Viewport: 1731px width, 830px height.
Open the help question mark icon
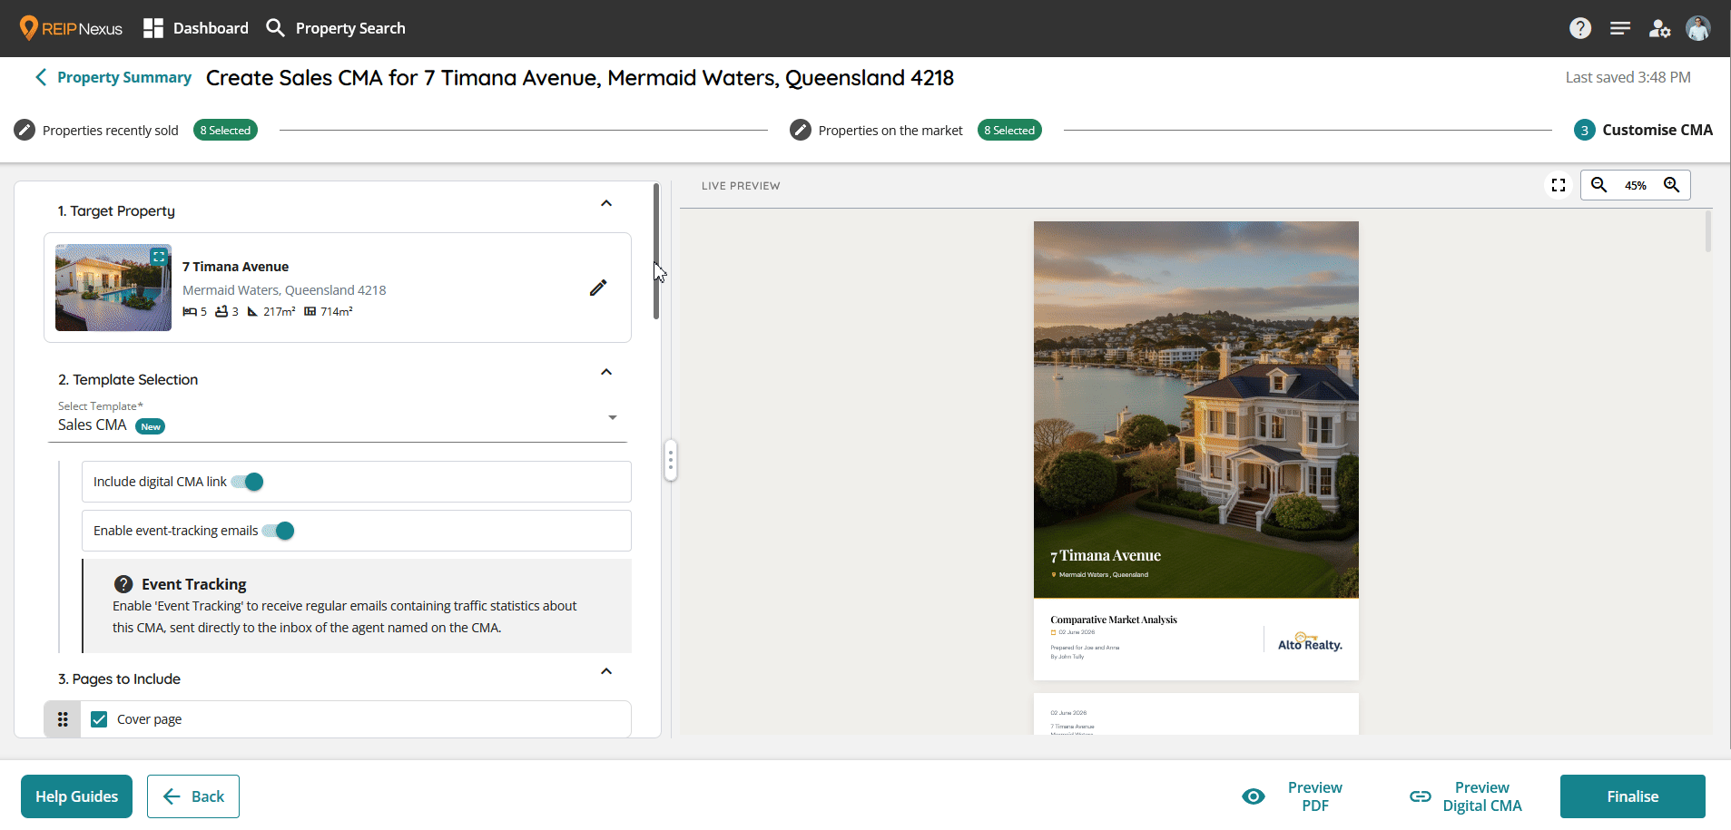[1580, 28]
